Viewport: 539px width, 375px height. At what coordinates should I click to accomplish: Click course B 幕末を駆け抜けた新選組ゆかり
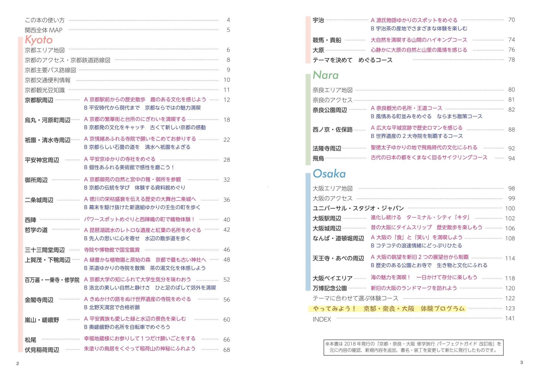142,207
